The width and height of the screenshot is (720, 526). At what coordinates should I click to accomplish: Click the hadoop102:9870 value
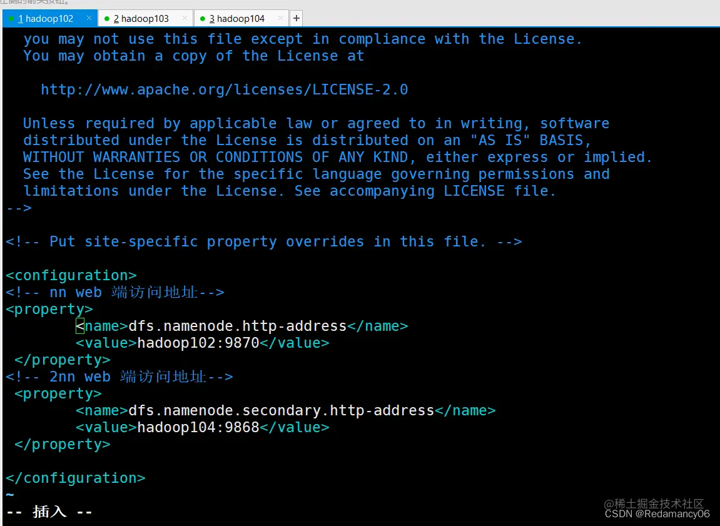pyautogui.click(x=198, y=343)
